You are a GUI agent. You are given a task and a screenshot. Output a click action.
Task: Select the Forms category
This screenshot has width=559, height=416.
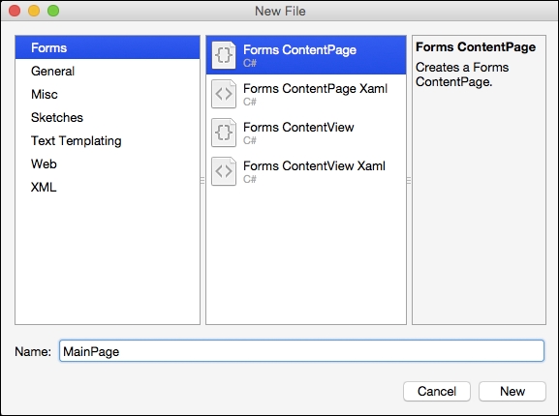pos(108,47)
